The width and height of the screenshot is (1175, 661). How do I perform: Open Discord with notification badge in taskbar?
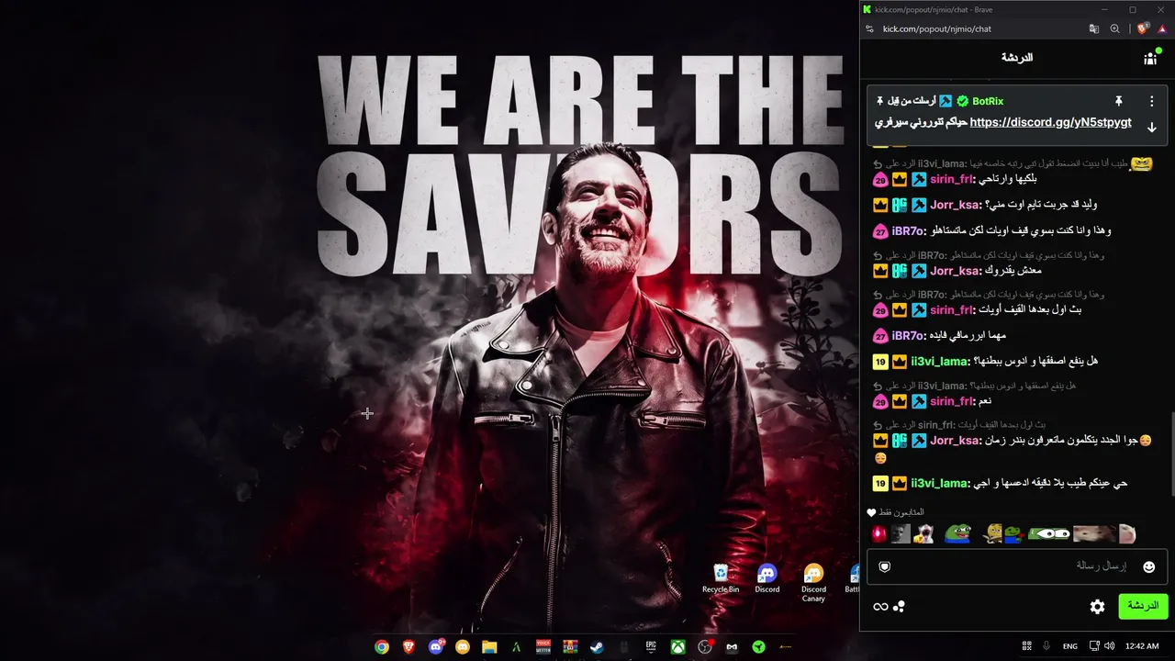point(436,646)
